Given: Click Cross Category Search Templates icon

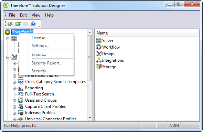Looking at the screenshot, I should click(x=21, y=82).
